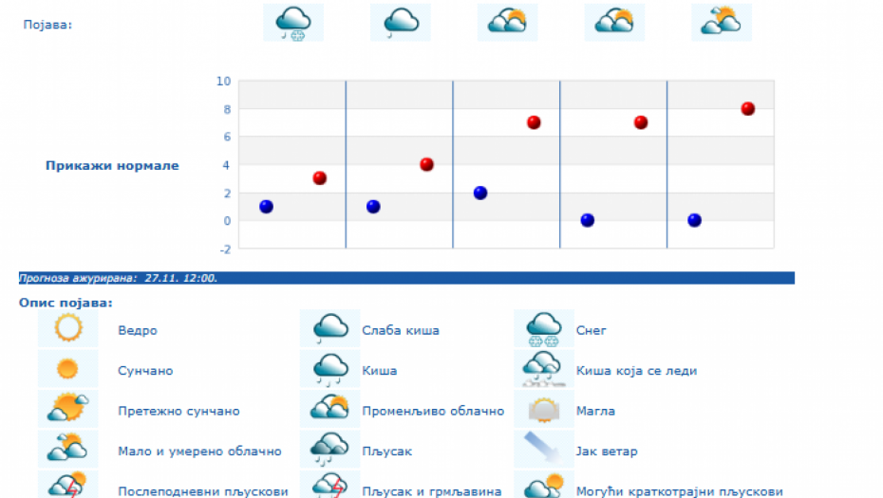Click the Мало и умерено облачно label
Screen dimensions: 883x498
click(199, 452)
